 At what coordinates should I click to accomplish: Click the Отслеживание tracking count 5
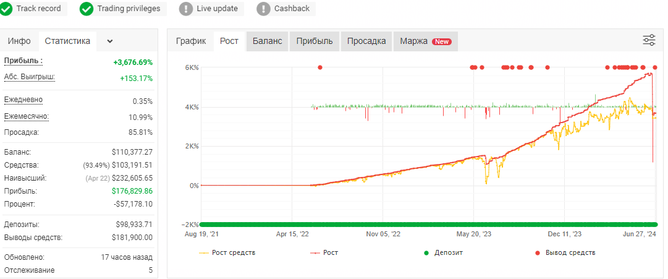coord(150,270)
